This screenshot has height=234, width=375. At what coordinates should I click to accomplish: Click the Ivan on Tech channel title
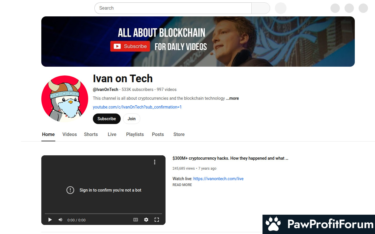[123, 78]
